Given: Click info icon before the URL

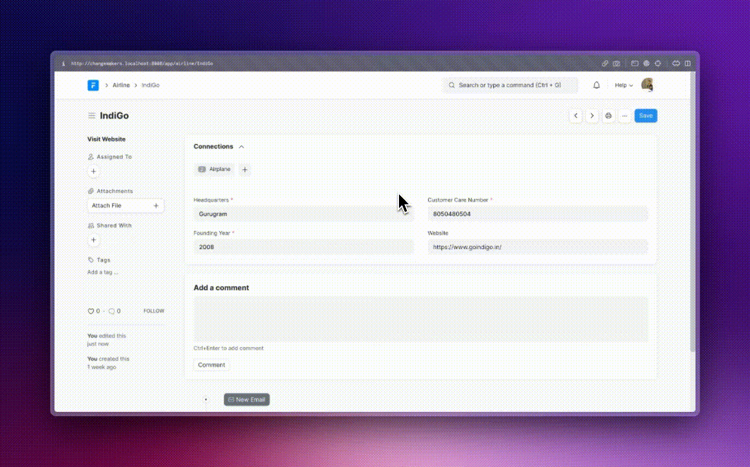Looking at the screenshot, I should tap(63, 63).
